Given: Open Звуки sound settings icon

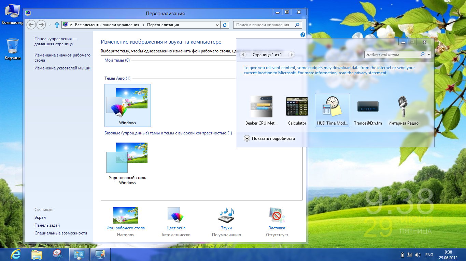Looking at the screenshot, I should click(x=226, y=215).
